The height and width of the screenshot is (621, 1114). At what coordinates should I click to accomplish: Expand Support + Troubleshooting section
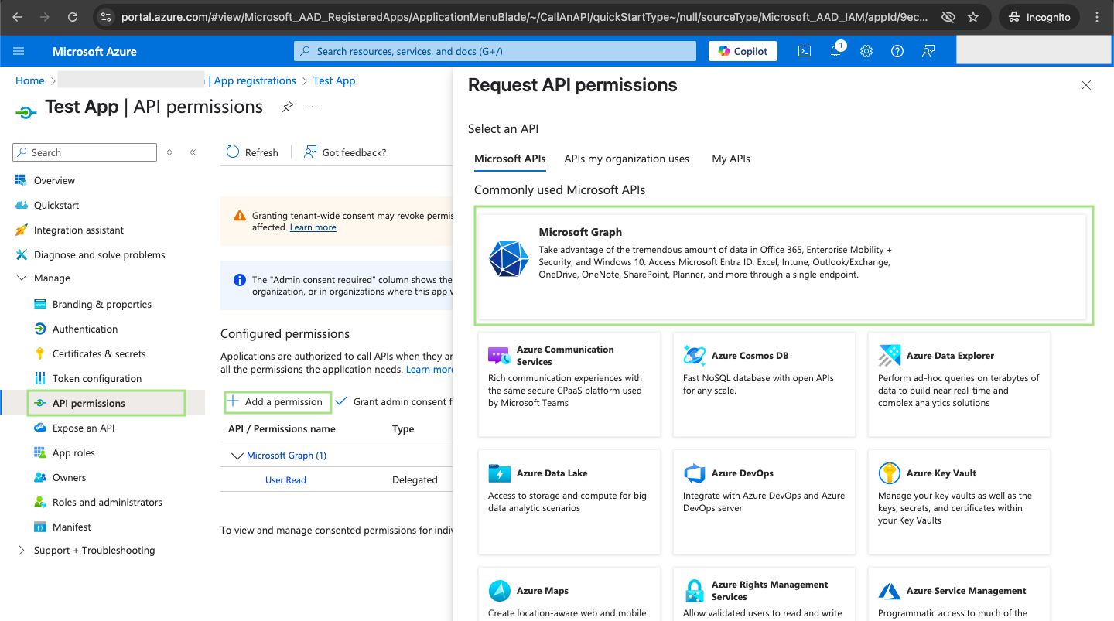tap(22, 550)
